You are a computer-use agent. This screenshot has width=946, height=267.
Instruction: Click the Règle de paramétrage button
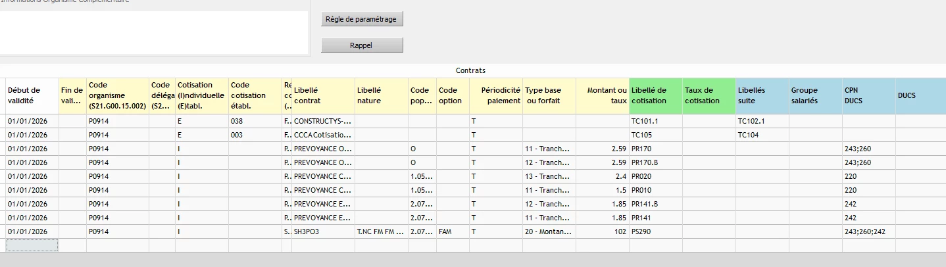click(361, 19)
